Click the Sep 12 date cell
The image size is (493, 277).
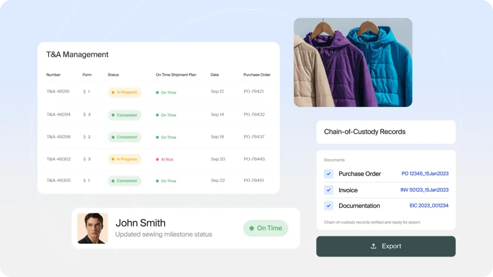pos(217,91)
